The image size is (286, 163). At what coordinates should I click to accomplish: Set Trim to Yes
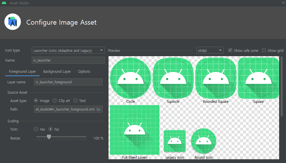36,129
